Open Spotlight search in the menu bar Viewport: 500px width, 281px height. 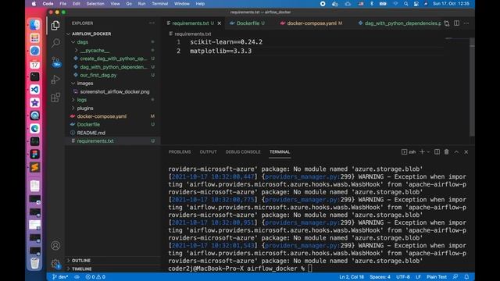(x=405, y=4)
